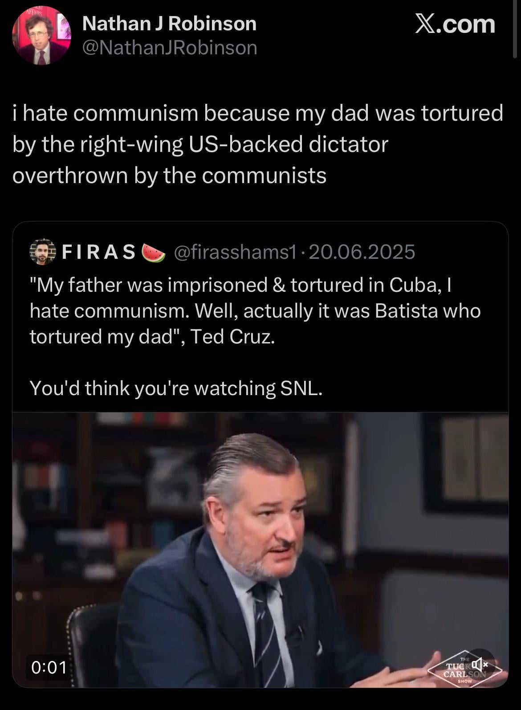Click the watermelon emoji beside FIRAS

pyautogui.click(x=153, y=253)
